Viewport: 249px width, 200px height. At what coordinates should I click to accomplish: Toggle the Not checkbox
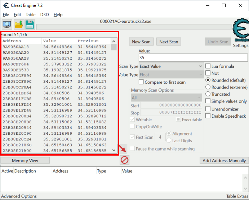208,73
